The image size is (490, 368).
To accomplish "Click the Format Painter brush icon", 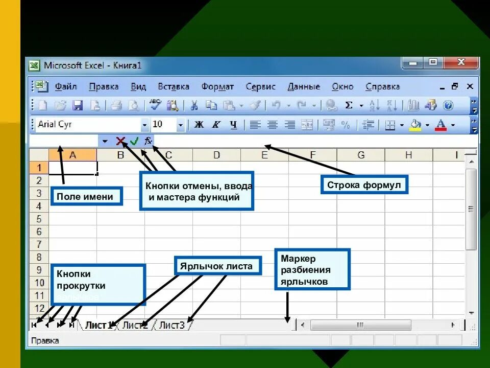I will coord(256,105).
